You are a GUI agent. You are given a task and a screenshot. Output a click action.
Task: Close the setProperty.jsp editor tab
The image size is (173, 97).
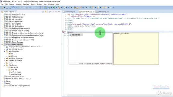coord(94,12)
